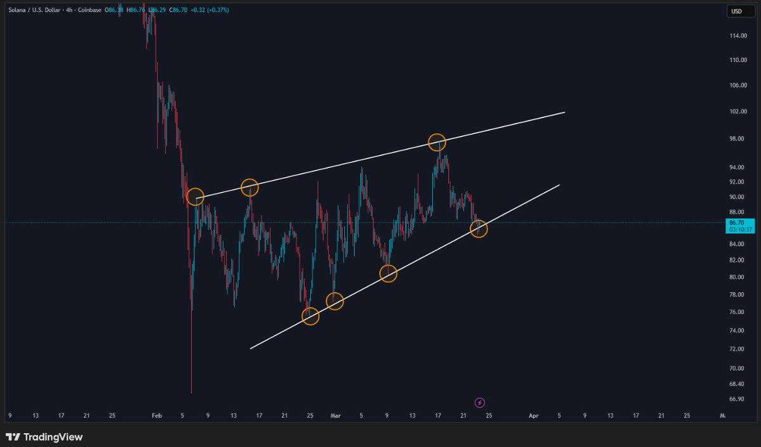Select the Feb label on the time axis
Screen dimensions: 761x447
pyautogui.click(x=156, y=415)
